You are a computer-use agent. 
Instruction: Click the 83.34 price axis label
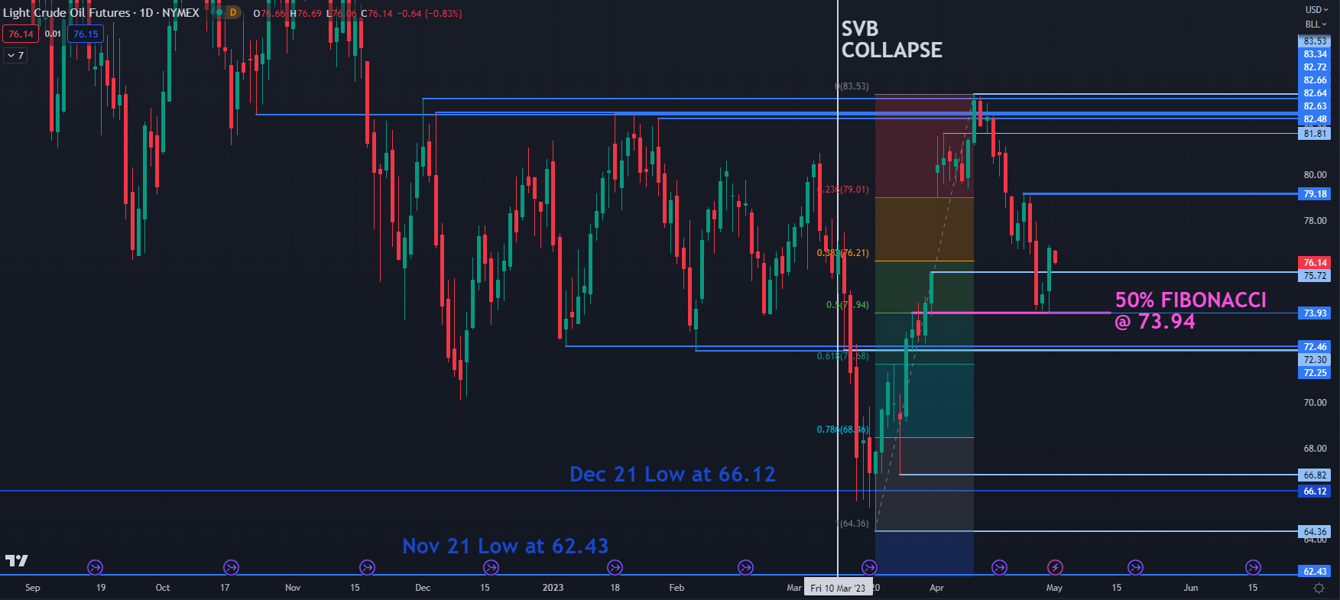(x=1315, y=54)
